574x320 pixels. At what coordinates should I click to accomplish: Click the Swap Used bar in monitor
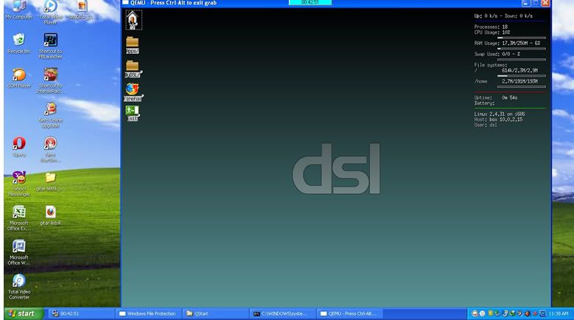coord(521,59)
